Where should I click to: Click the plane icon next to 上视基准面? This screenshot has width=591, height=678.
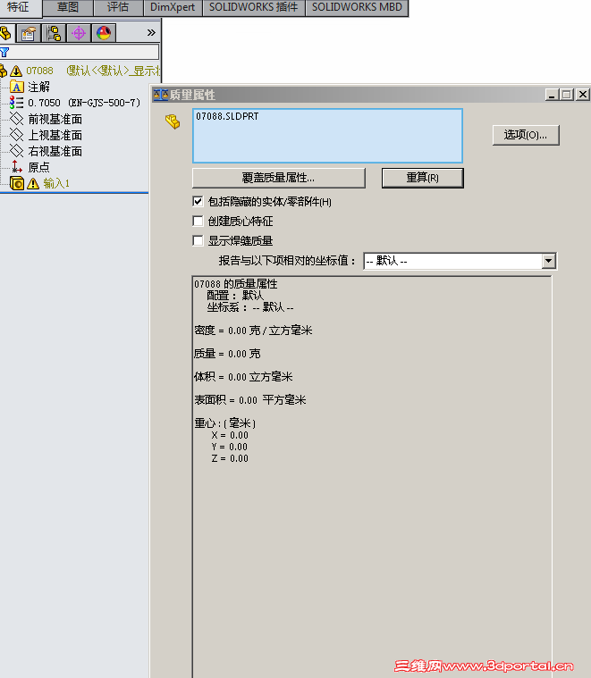click(x=16, y=135)
